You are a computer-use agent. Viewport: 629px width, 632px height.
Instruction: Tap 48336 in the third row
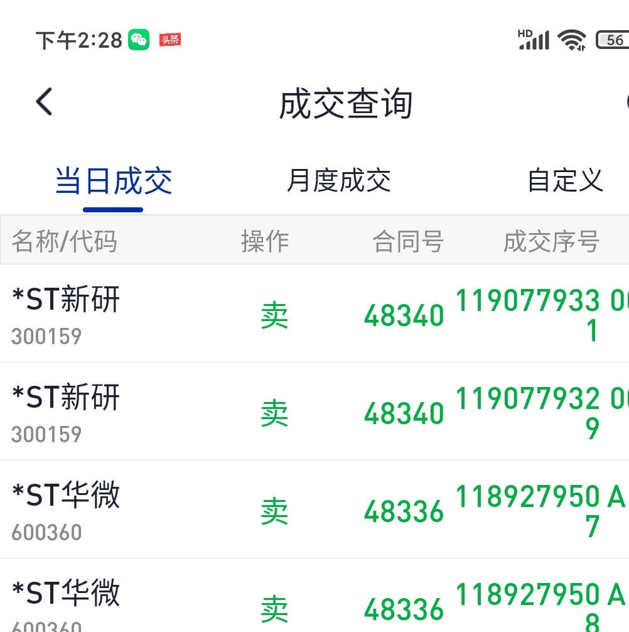[x=404, y=511]
